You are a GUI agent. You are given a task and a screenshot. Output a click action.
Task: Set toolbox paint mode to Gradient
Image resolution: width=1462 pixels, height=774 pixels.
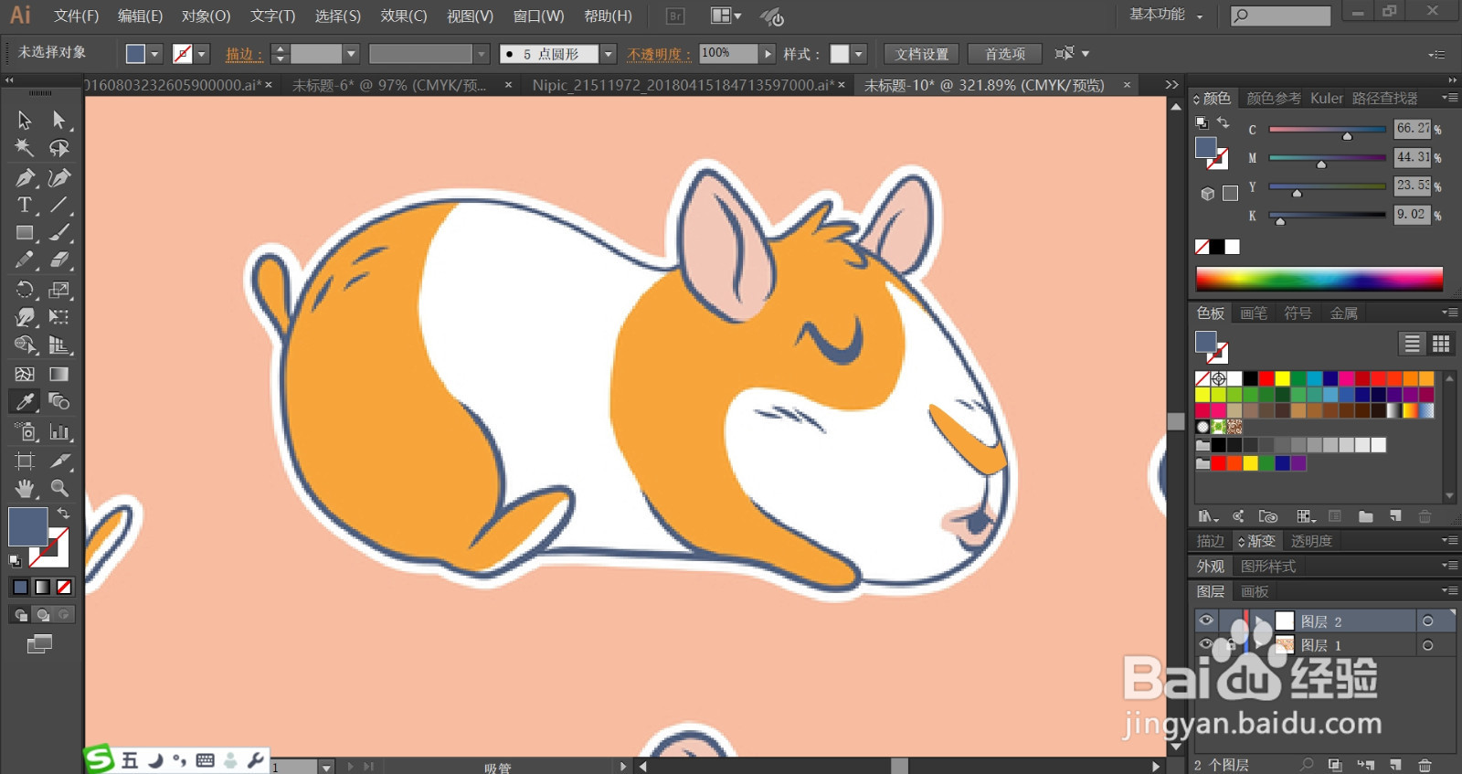42,587
